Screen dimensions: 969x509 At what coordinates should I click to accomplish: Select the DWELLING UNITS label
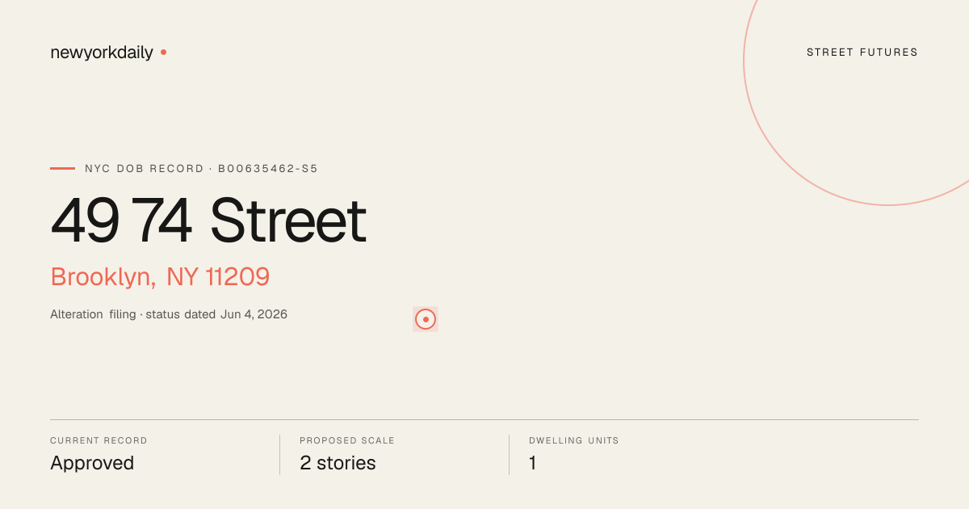(574, 441)
